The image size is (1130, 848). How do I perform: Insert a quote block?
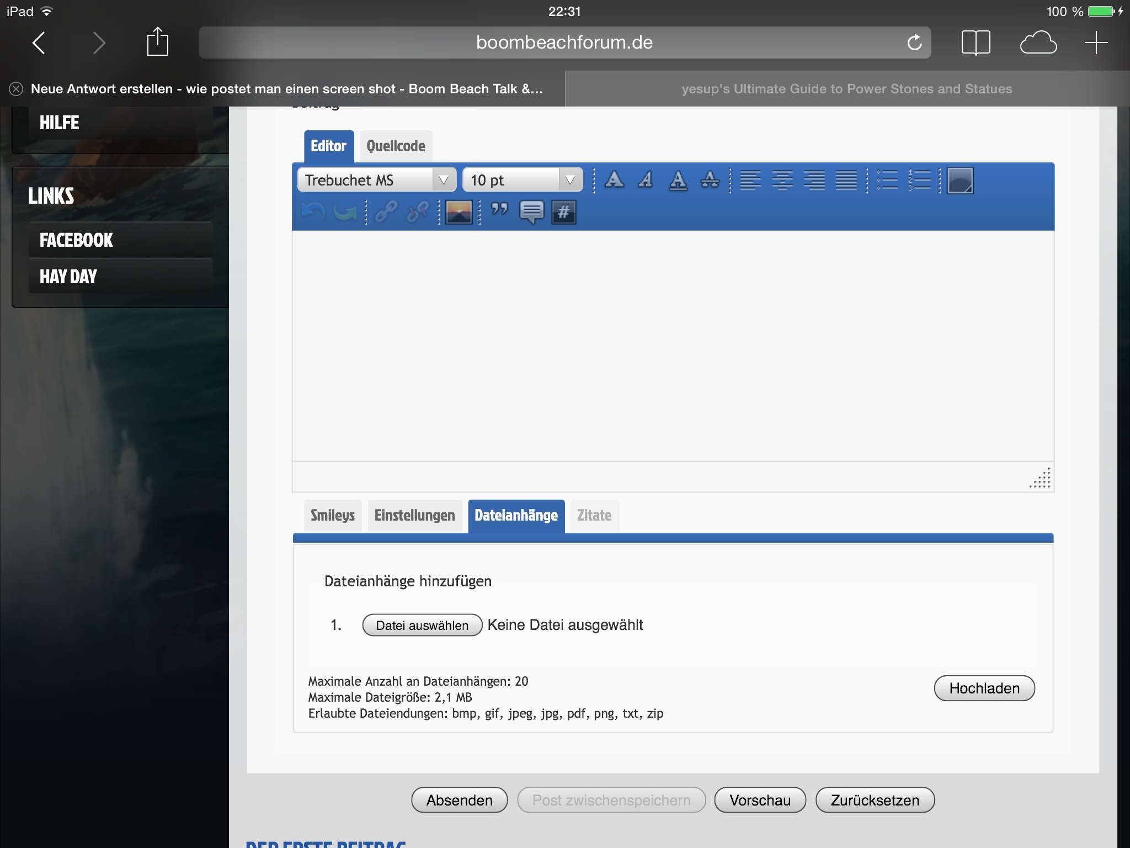coord(499,211)
